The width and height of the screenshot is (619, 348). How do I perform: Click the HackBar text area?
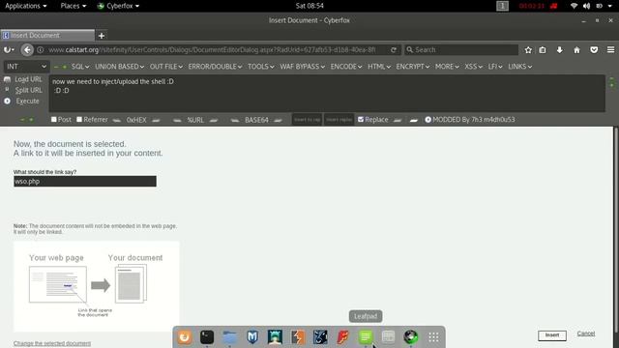(x=327, y=94)
